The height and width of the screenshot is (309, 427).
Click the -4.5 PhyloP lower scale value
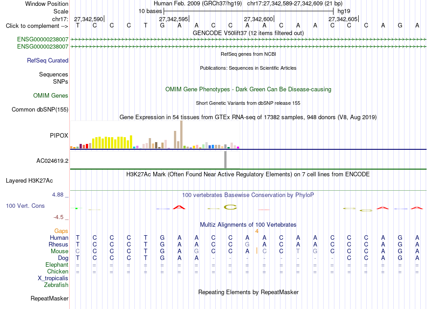[58, 217]
